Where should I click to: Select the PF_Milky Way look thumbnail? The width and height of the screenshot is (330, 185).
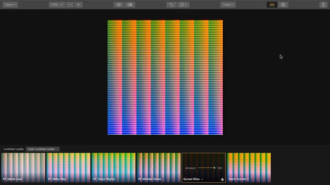[68, 167]
